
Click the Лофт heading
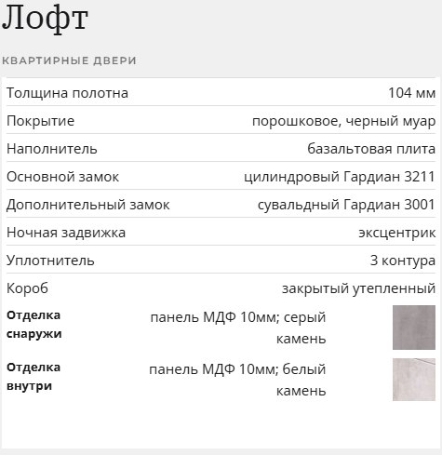[46, 18]
